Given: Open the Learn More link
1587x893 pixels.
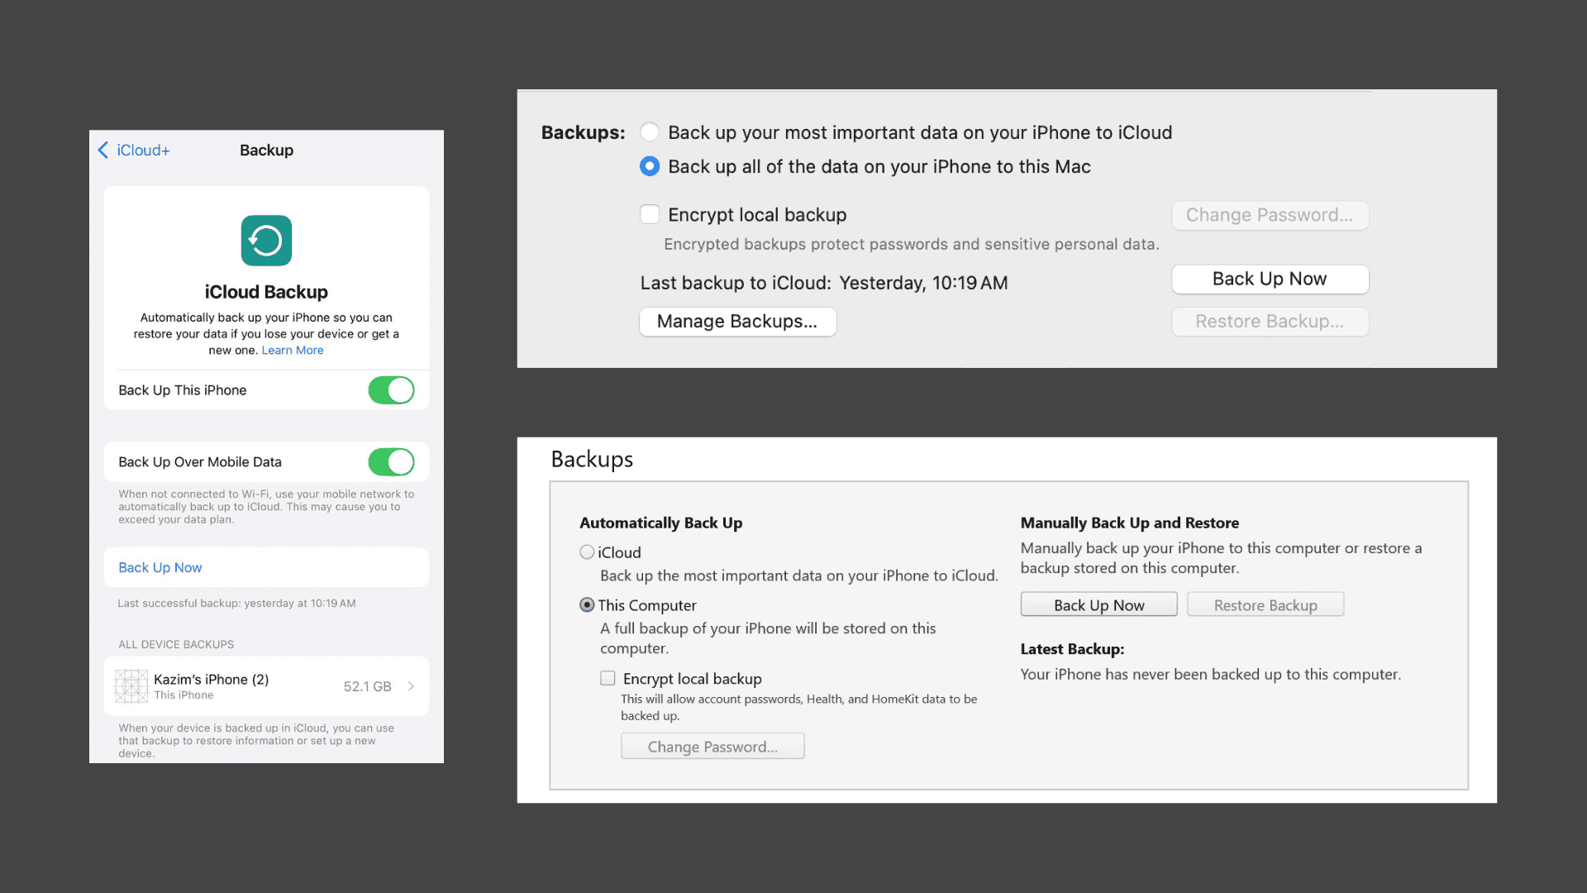Looking at the screenshot, I should 292,350.
